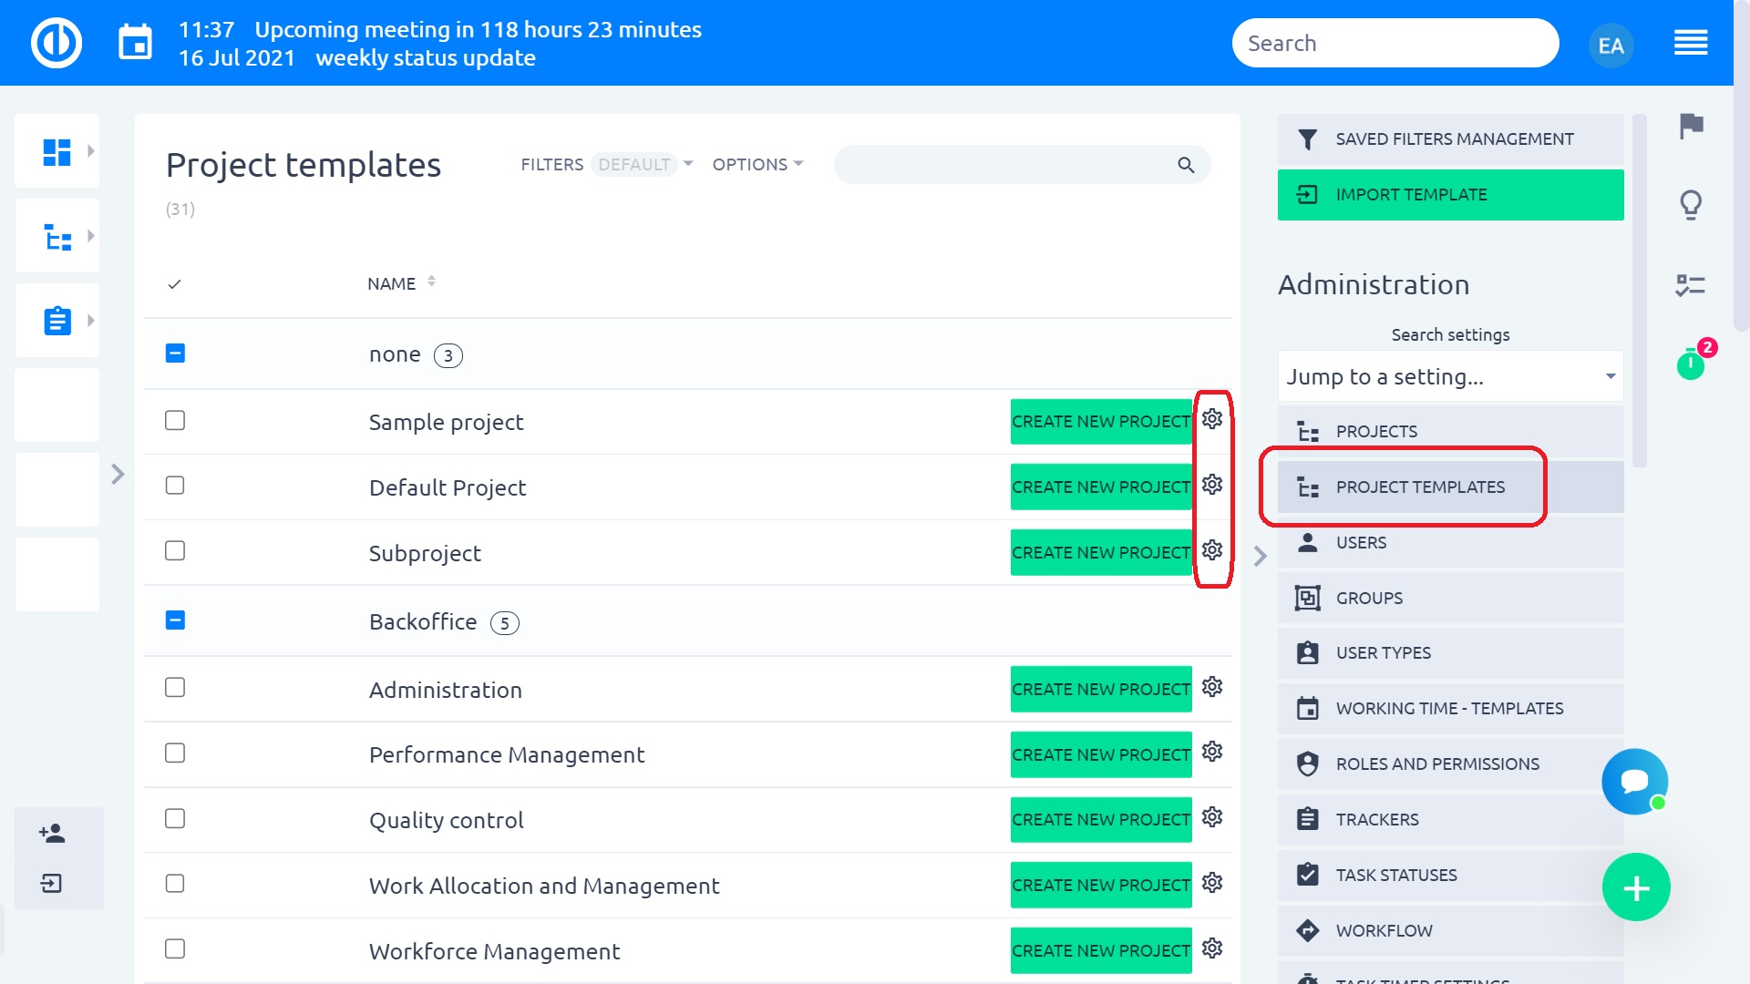Open the flag milestones icon

click(1692, 126)
